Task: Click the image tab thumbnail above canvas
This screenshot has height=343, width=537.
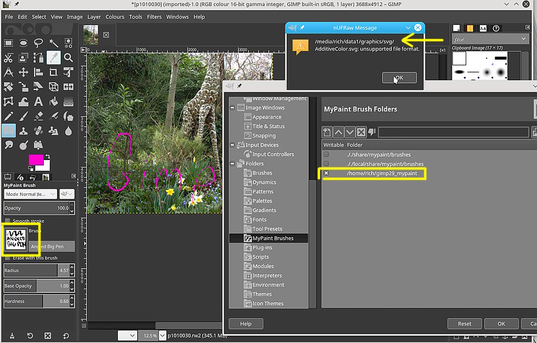Action: coord(91,34)
